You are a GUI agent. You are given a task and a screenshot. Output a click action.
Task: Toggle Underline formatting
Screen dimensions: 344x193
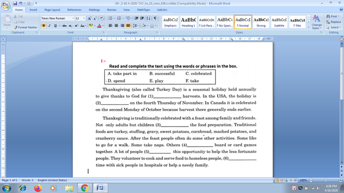pos(55,26)
